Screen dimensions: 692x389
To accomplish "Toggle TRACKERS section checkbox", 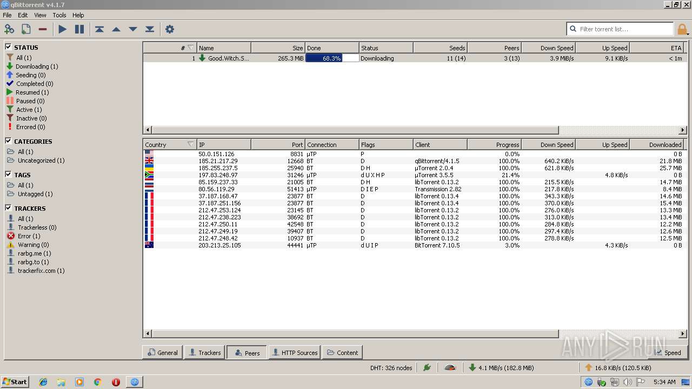I will coord(9,208).
